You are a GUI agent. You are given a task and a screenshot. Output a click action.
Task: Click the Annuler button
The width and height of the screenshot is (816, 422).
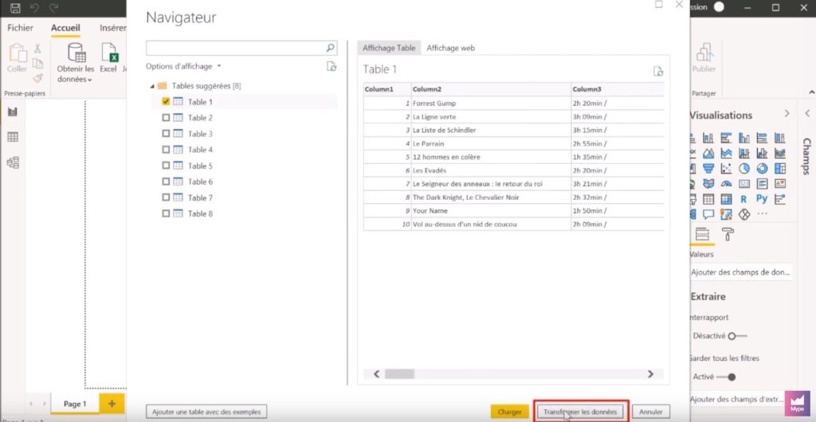pyautogui.click(x=650, y=412)
